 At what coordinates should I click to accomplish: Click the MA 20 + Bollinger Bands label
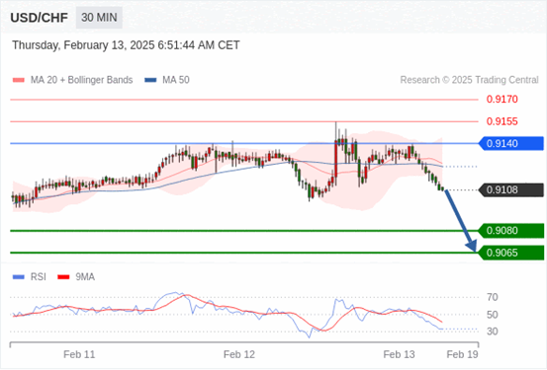click(82, 80)
